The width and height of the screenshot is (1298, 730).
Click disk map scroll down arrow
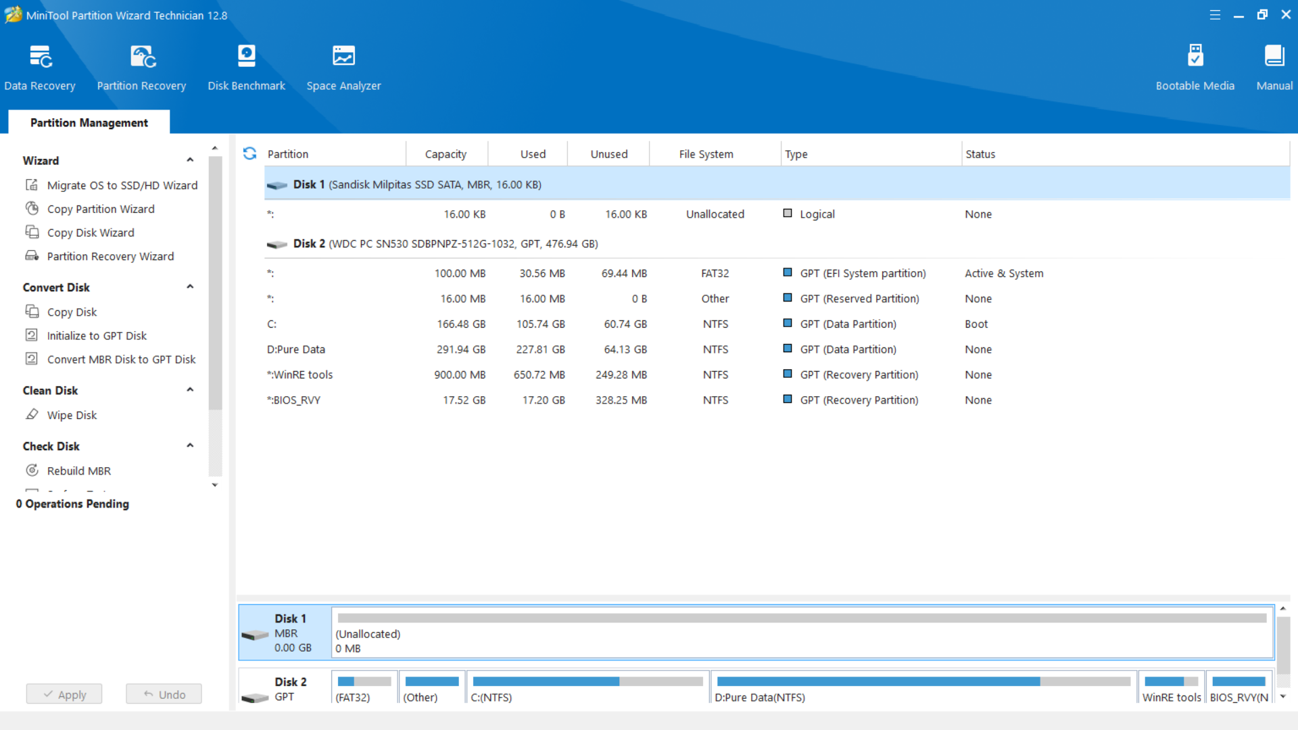pyautogui.click(x=1282, y=696)
